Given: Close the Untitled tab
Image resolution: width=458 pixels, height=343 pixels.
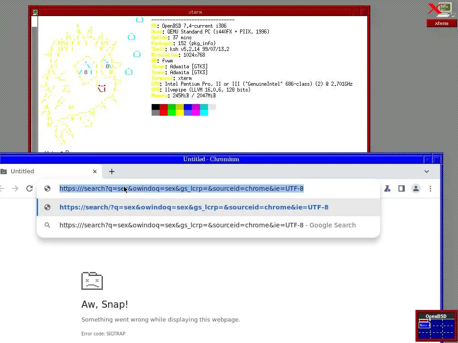Looking at the screenshot, I should tap(95, 171).
